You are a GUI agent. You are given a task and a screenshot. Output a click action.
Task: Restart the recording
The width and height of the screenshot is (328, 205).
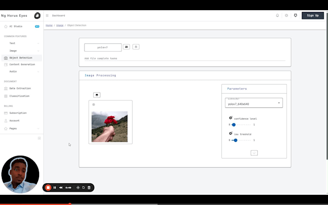pos(83,188)
